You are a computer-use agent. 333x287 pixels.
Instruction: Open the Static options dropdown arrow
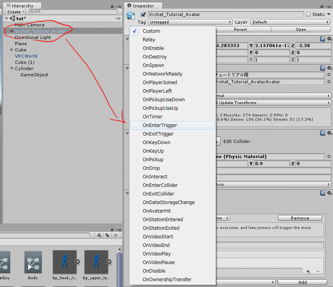pyautogui.click(x=329, y=14)
